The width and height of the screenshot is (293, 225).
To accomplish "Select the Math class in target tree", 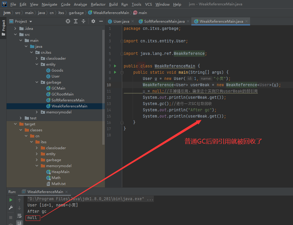I will coord(56,178).
